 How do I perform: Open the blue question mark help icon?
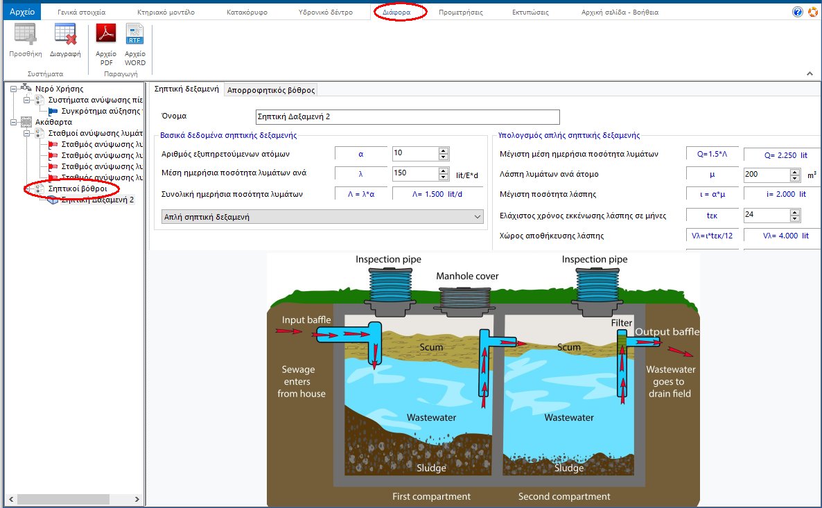tap(797, 12)
